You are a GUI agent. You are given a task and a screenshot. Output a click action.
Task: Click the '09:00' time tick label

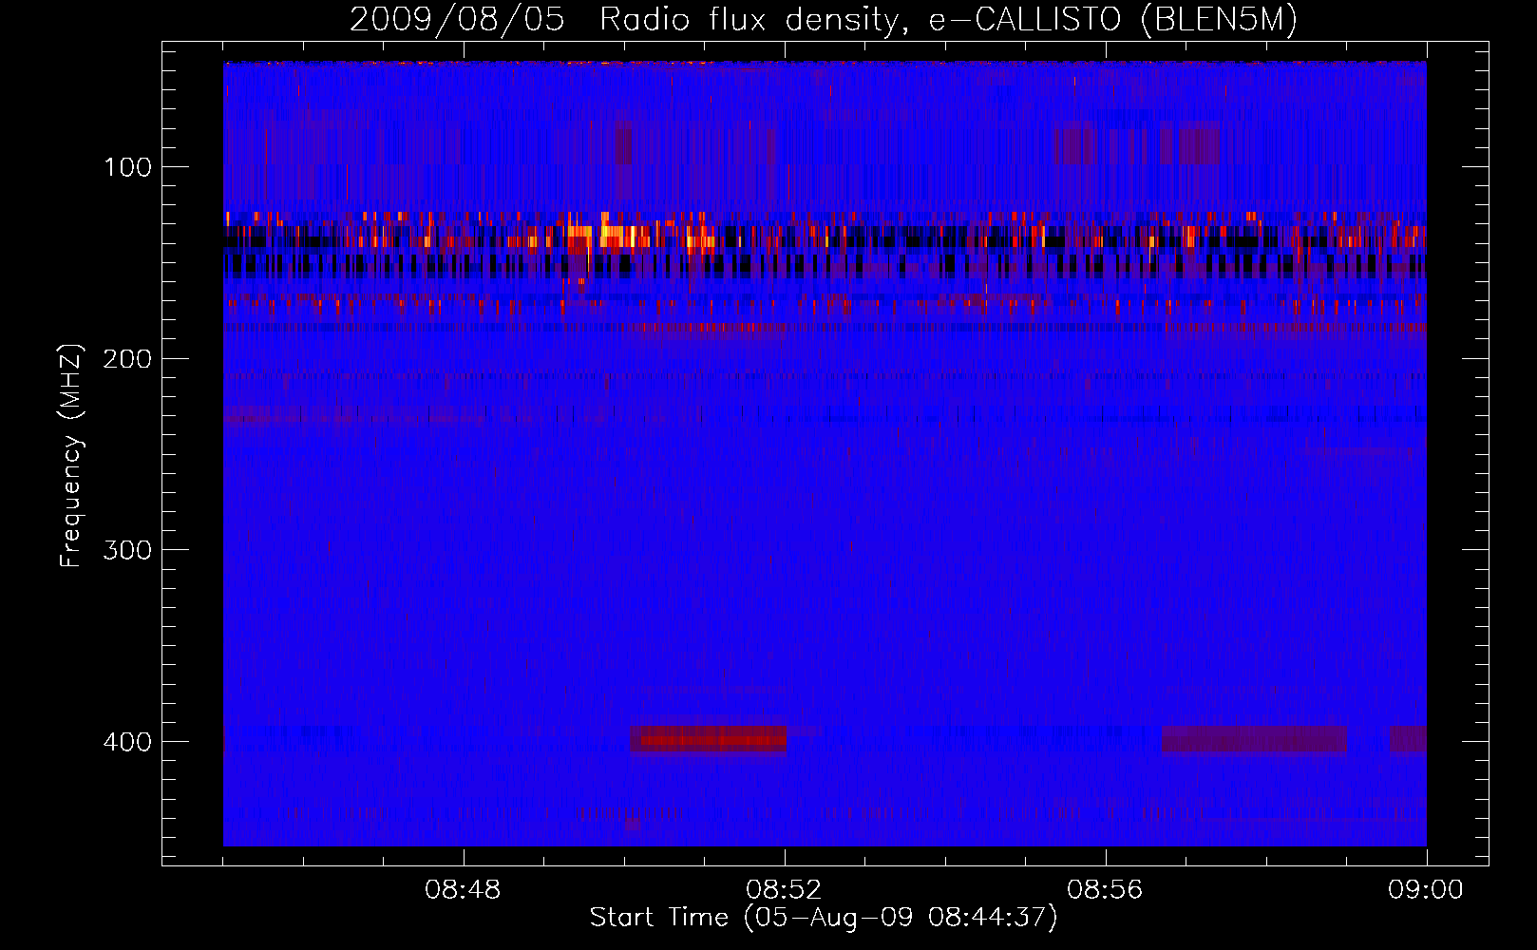1426,890
